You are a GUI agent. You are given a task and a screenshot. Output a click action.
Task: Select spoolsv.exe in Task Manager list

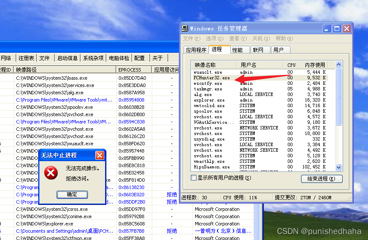(x=260, y=111)
